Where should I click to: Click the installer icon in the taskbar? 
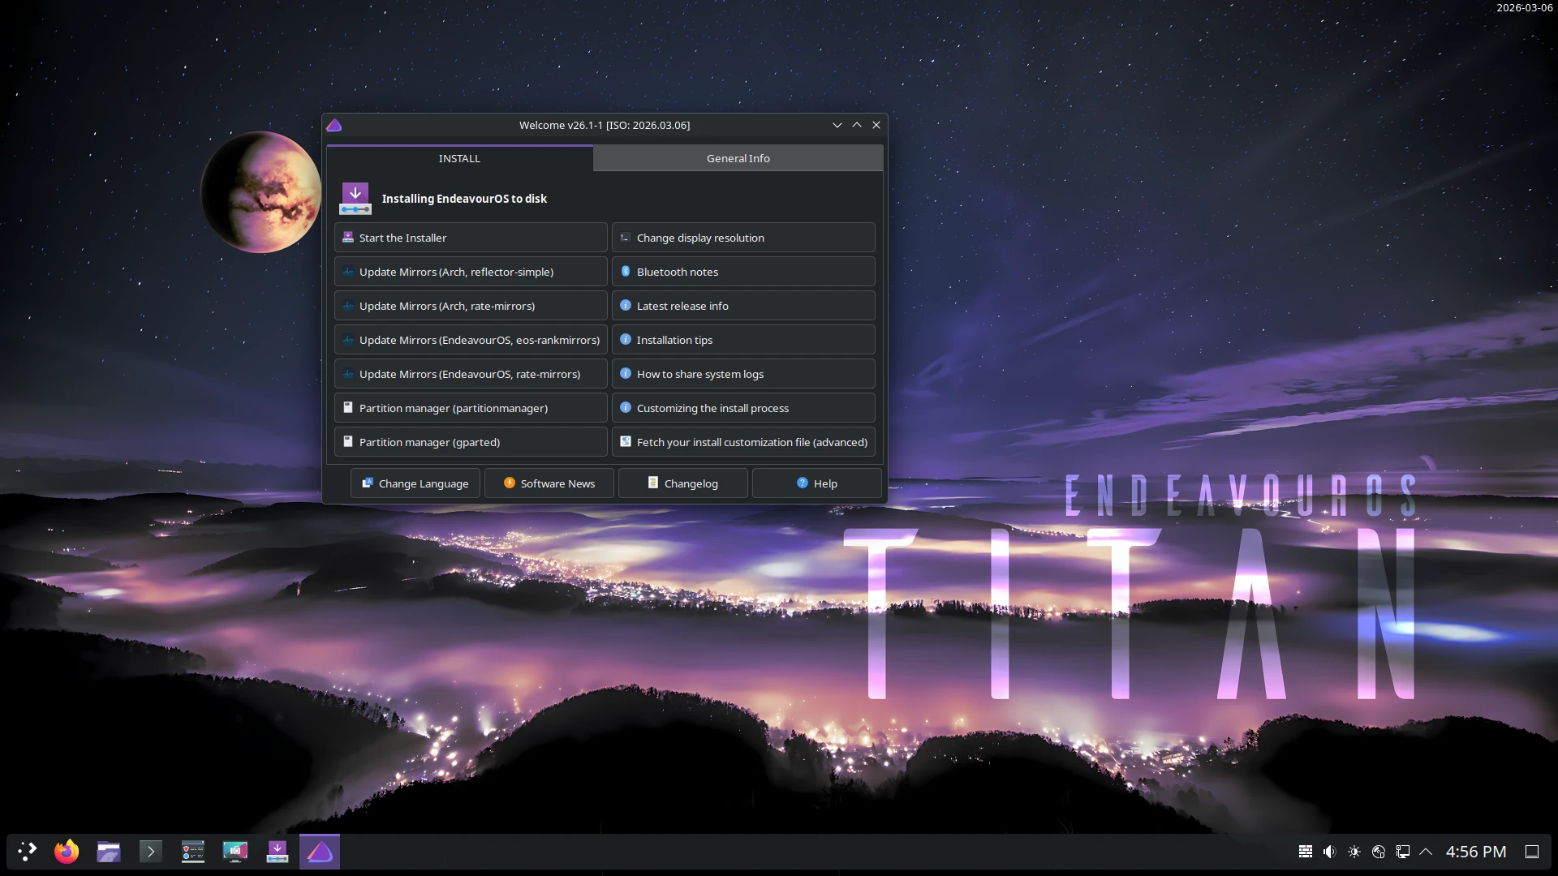coord(278,852)
